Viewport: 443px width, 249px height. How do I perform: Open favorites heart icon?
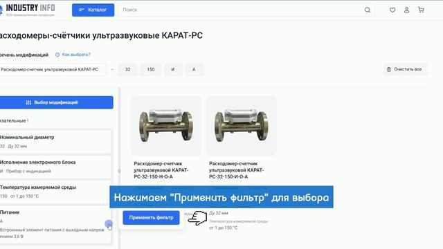(392, 10)
